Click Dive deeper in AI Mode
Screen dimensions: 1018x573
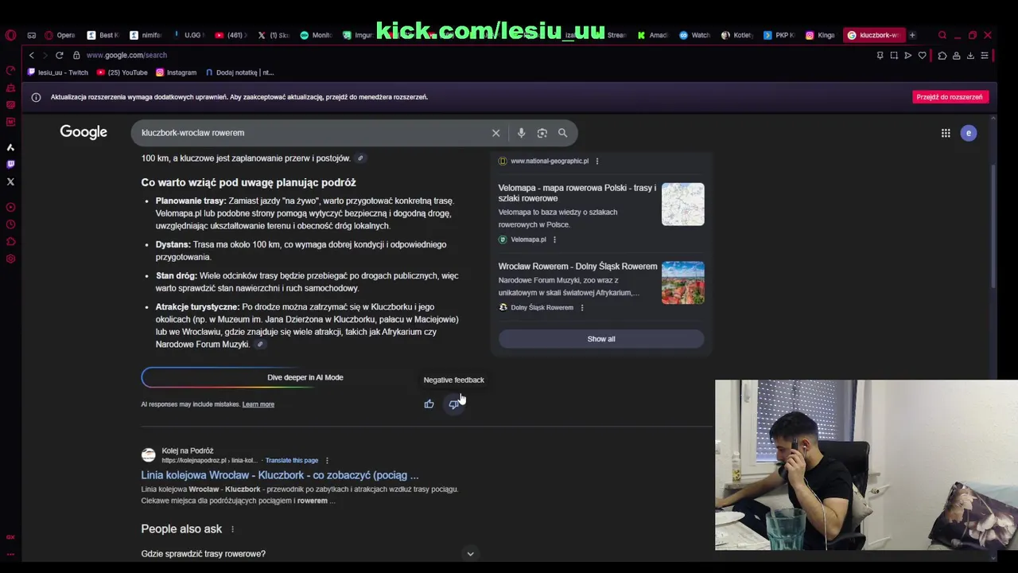pos(305,377)
